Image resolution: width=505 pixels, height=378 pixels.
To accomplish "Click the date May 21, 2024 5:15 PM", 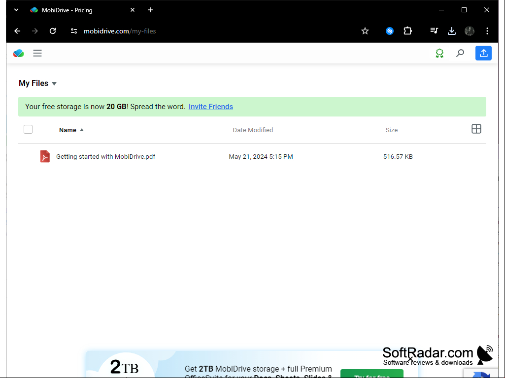I will point(261,156).
